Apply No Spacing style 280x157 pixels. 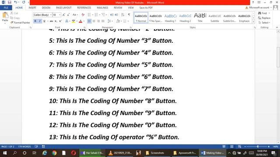156,18
